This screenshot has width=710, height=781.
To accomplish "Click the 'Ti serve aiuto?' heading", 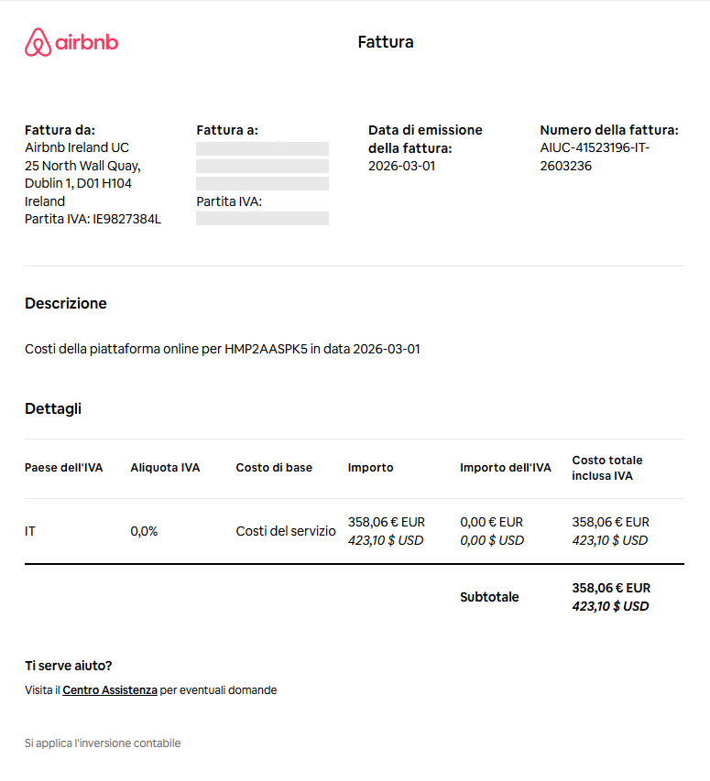I will (69, 666).
